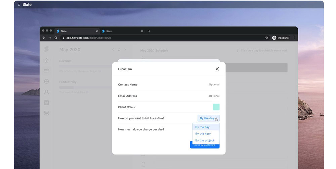Click the browser back arrow
This screenshot has width=336, height=169.
pos(44,38)
